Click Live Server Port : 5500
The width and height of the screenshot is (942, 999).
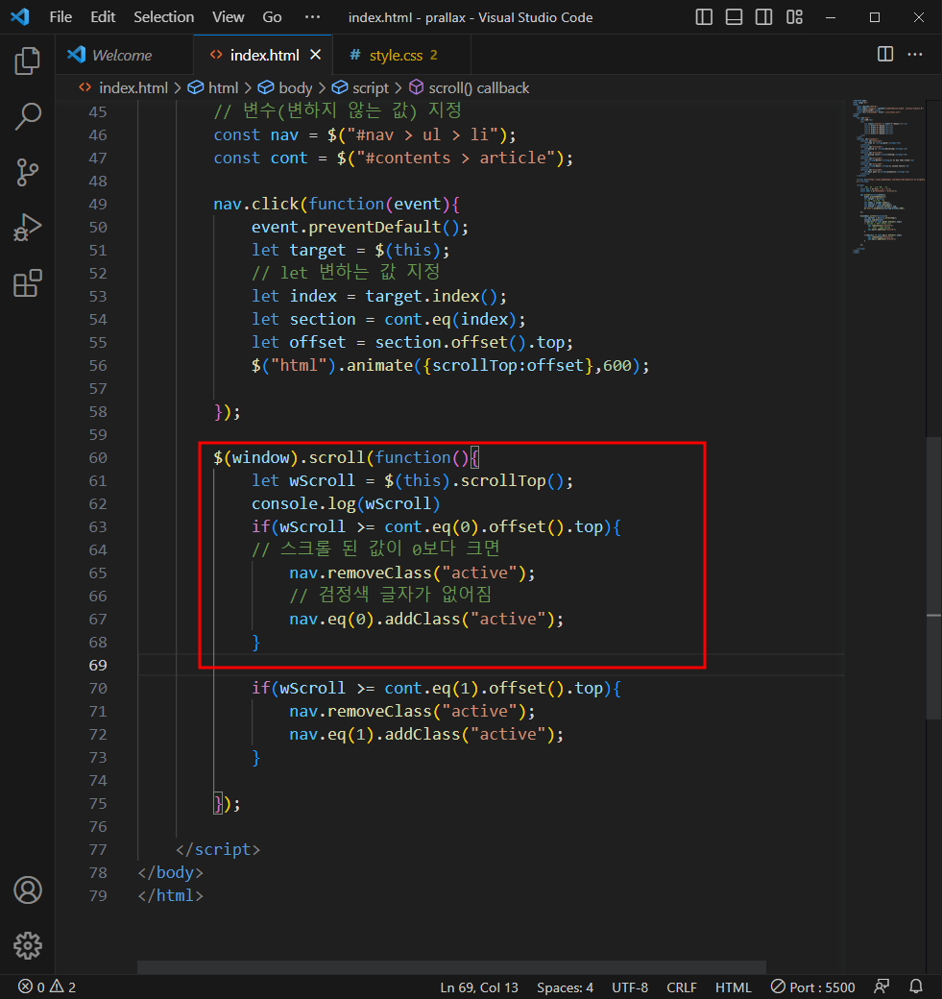(812, 987)
